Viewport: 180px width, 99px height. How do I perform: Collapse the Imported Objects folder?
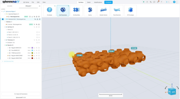pyautogui.click(x=5, y=14)
